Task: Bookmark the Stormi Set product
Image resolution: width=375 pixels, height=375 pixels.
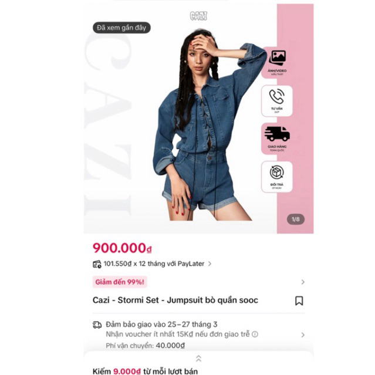Action: tap(299, 300)
